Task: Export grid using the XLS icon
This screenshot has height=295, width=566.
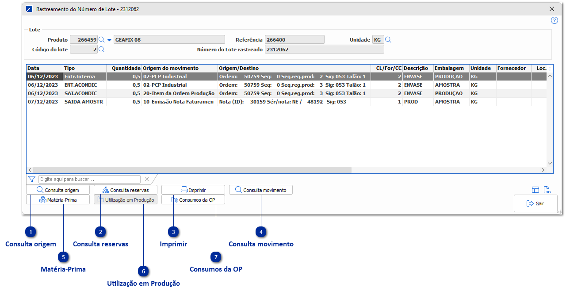Action: point(547,190)
